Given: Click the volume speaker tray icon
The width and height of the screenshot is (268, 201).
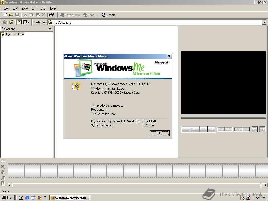Looking at the screenshot, I should [x=243, y=198].
